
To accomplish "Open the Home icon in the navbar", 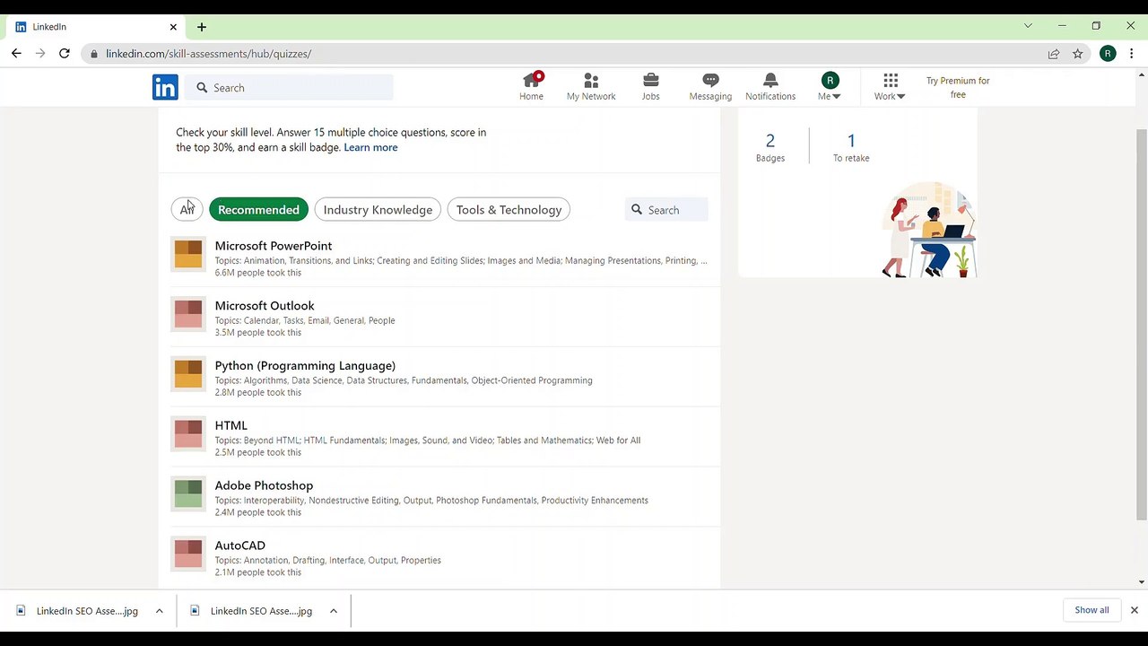I will 531,87.
